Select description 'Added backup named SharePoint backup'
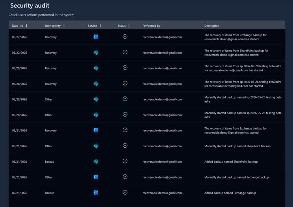The image size is (293, 207). (231, 162)
